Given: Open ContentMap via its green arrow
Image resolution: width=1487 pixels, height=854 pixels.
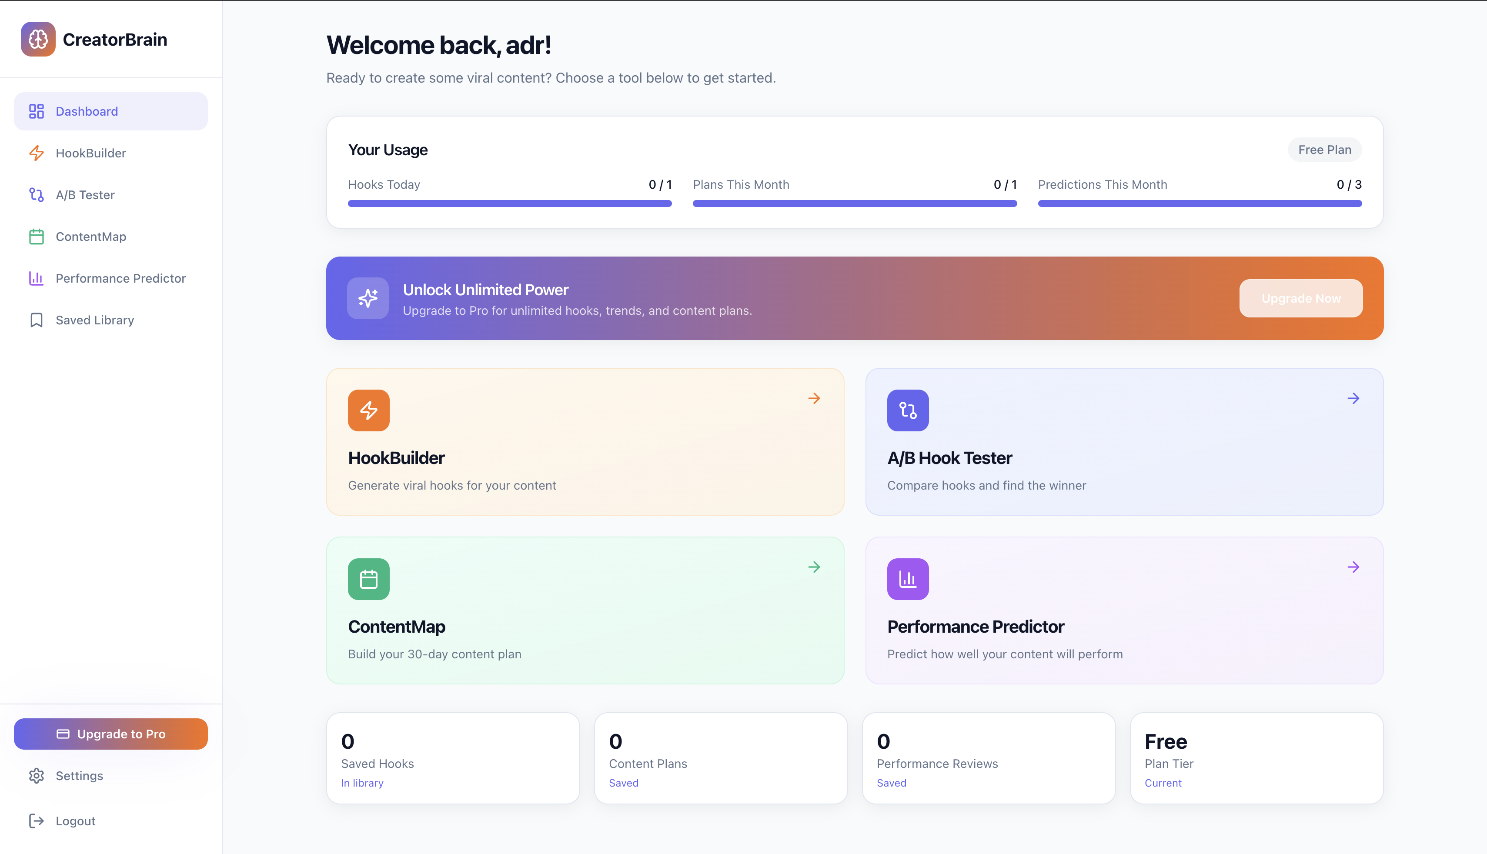Looking at the screenshot, I should pyautogui.click(x=814, y=567).
